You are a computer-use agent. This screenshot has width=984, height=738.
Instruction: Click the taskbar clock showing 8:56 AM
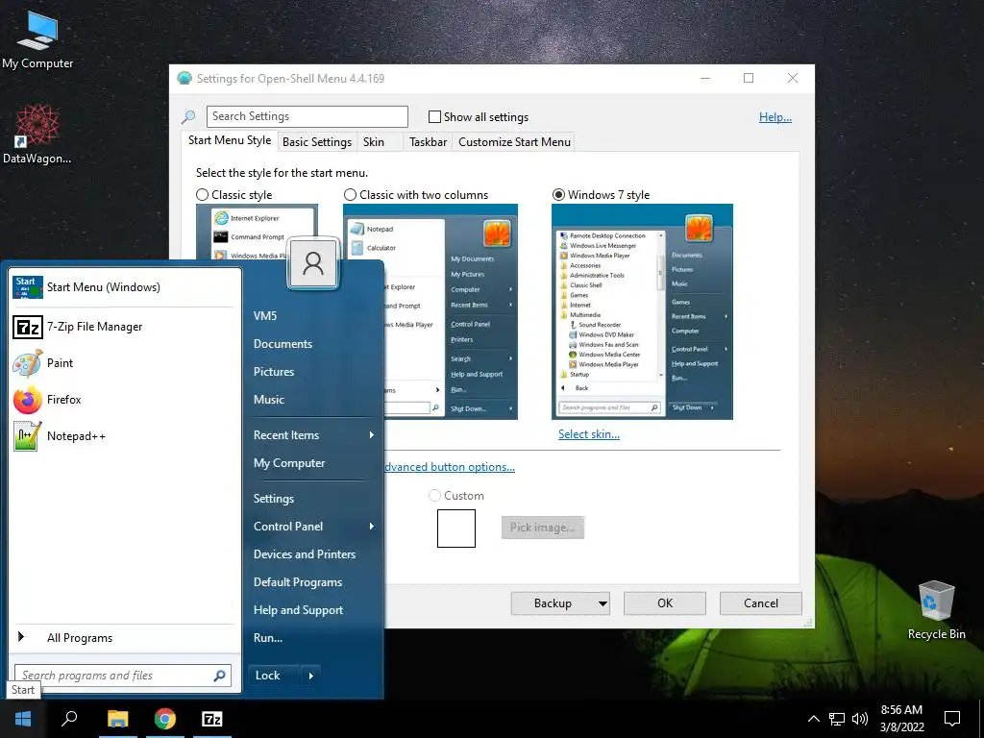click(x=901, y=719)
